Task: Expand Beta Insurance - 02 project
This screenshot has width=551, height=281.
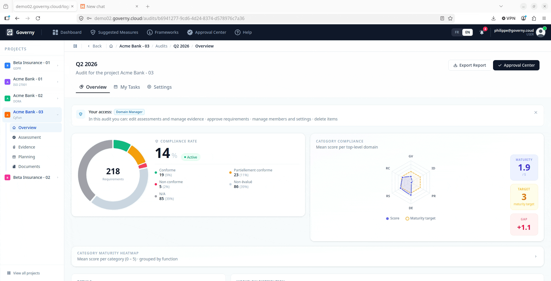Action: pyautogui.click(x=58, y=177)
